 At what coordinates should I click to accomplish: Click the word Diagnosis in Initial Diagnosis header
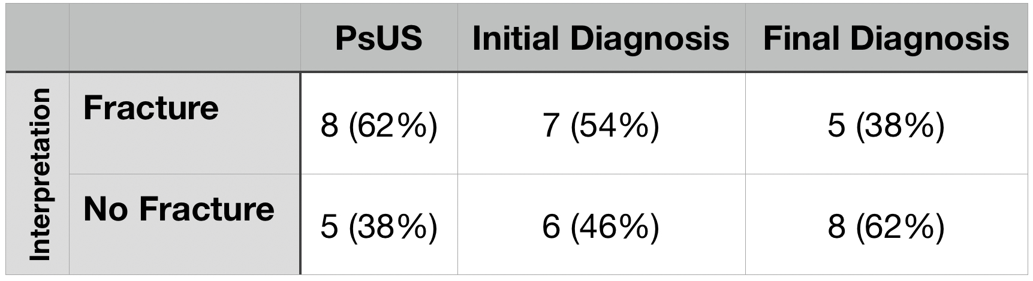coord(649,40)
